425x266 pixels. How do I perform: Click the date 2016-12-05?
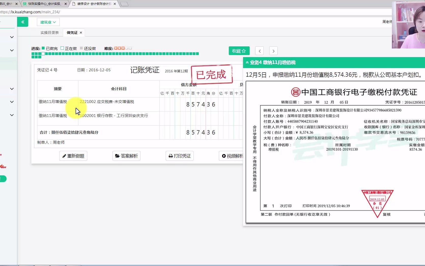pos(100,70)
